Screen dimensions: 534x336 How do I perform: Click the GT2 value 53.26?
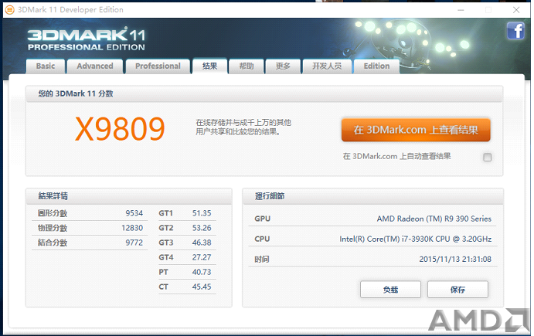click(x=202, y=228)
